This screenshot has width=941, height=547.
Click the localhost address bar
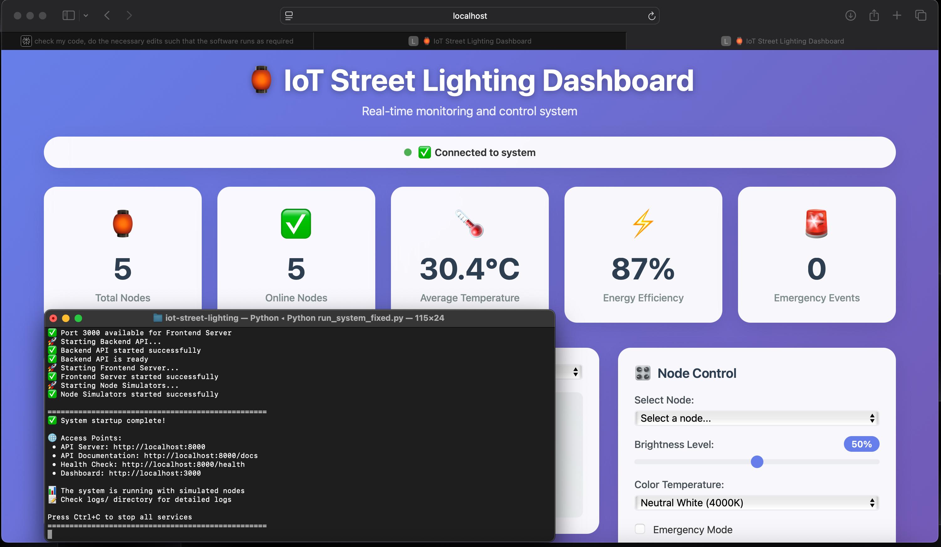click(469, 16)
